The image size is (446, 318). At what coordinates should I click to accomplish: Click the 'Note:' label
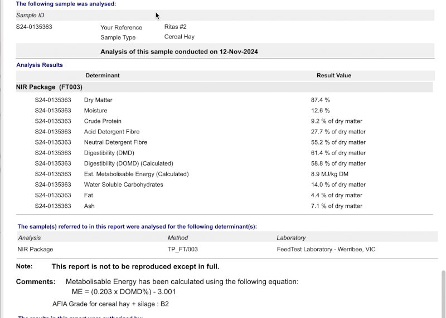click(x=24, y=266)
